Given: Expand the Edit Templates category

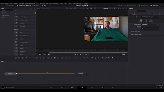Looking at the screenshot, I should pos(1,16).
